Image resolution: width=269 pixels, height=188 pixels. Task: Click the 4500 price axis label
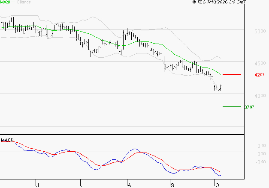[260, 63]
